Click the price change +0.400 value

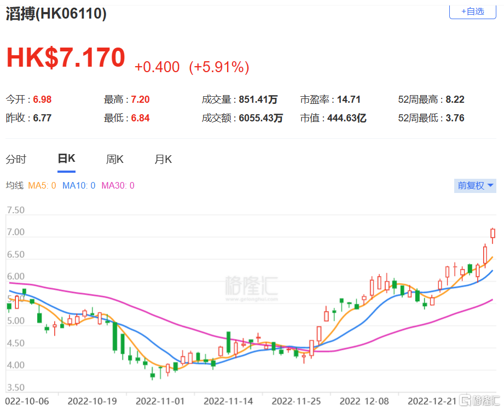coord(157,67)
